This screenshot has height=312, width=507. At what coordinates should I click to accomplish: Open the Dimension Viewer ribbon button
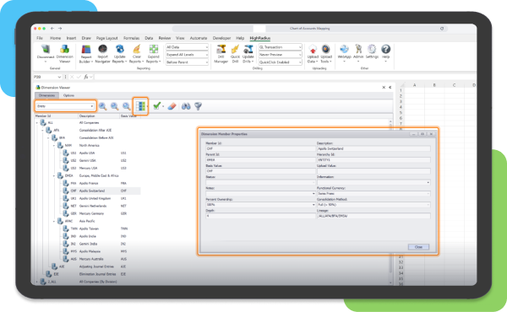[x=65, y=53]
